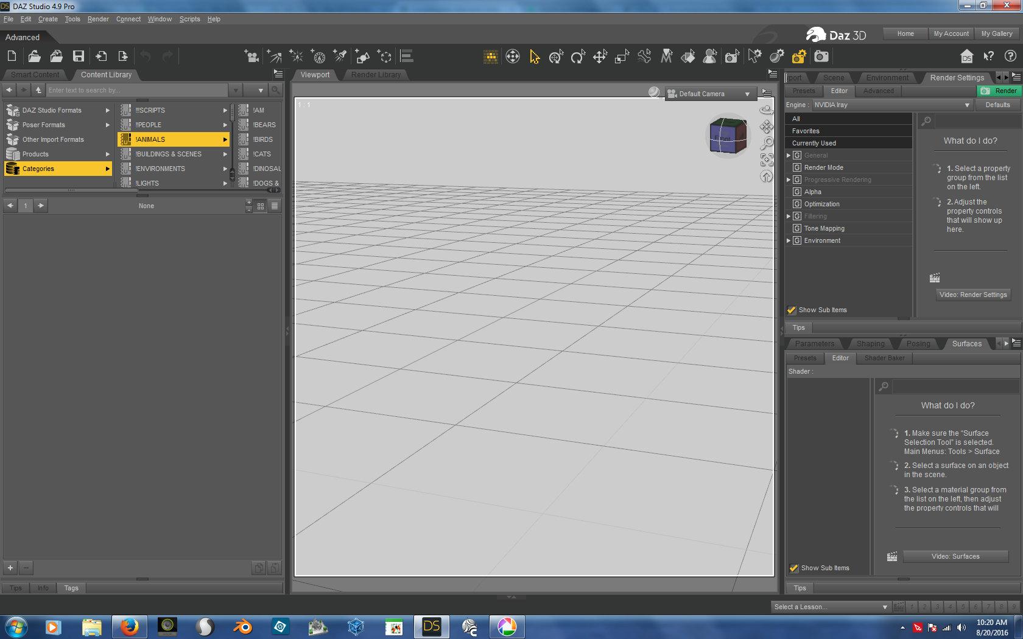The image size is (1023, 639).
Task: Click the camera Render icon in toolbar
Action: point(821,57)
